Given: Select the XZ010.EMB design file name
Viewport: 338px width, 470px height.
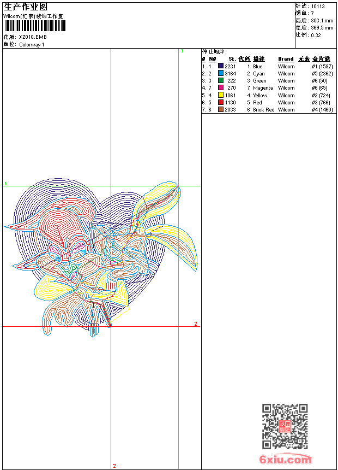Looking at the screenshot, I should [x=33, y=37].
